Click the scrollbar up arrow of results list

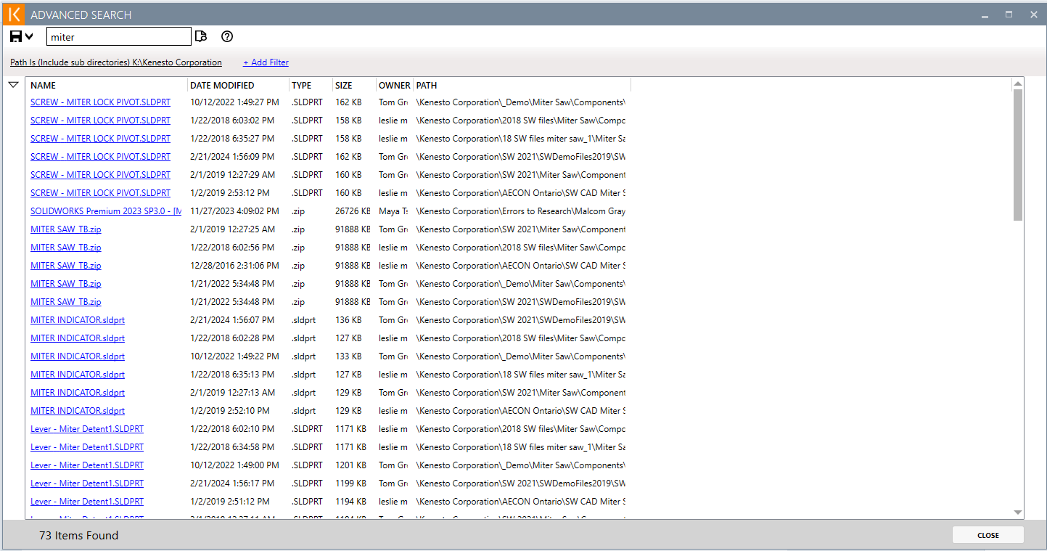pos(1018,84)
